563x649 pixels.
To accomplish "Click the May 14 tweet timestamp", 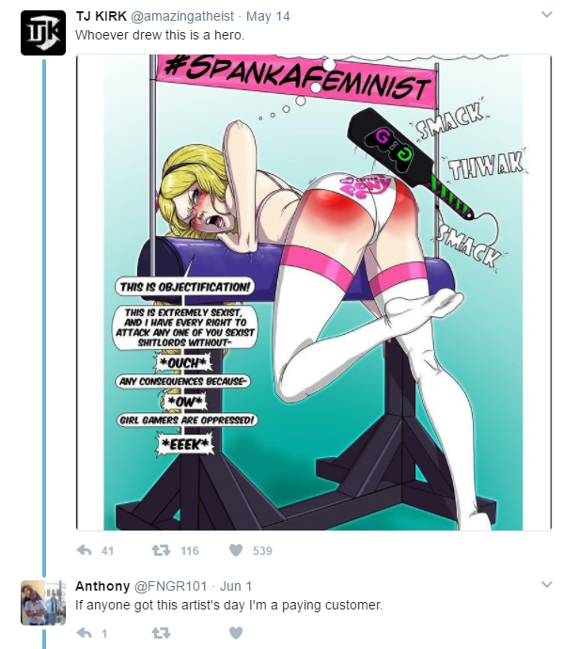I will (x=268, y=17).
